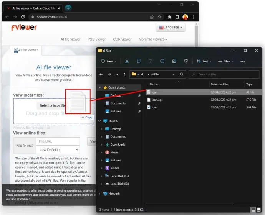Bookmark this page with the star icon
Image resolution: width=265 pixels, height=215 pixels.
(x=159, y=17)
